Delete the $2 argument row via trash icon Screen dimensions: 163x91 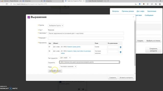coord(120,52)
